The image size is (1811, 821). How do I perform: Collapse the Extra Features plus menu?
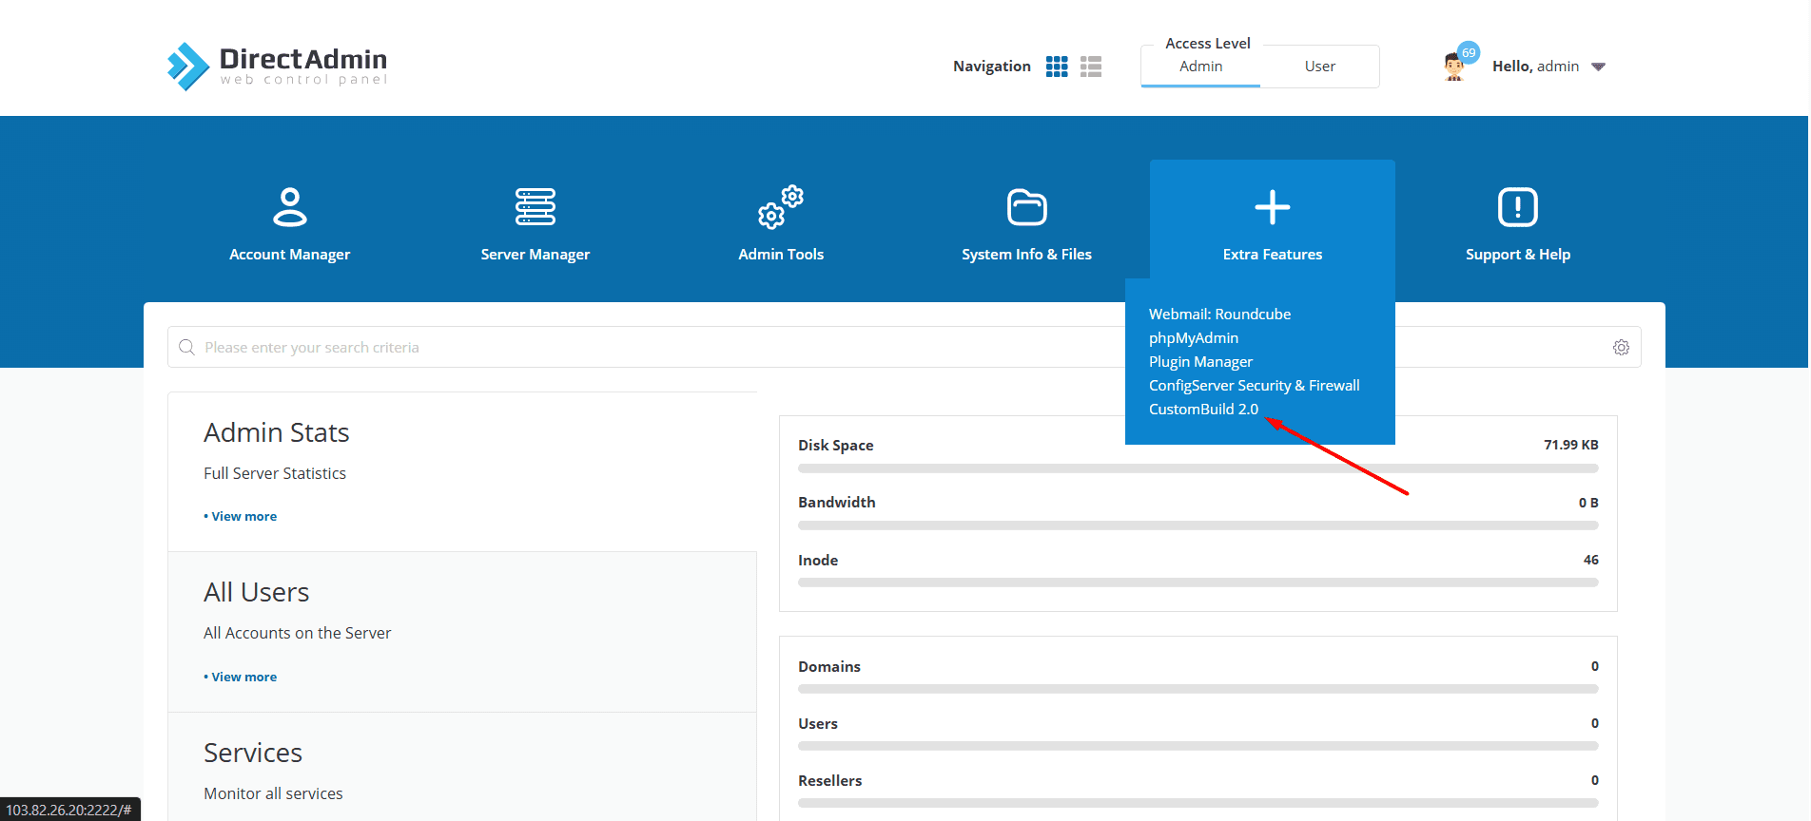tap(1272, 207)
